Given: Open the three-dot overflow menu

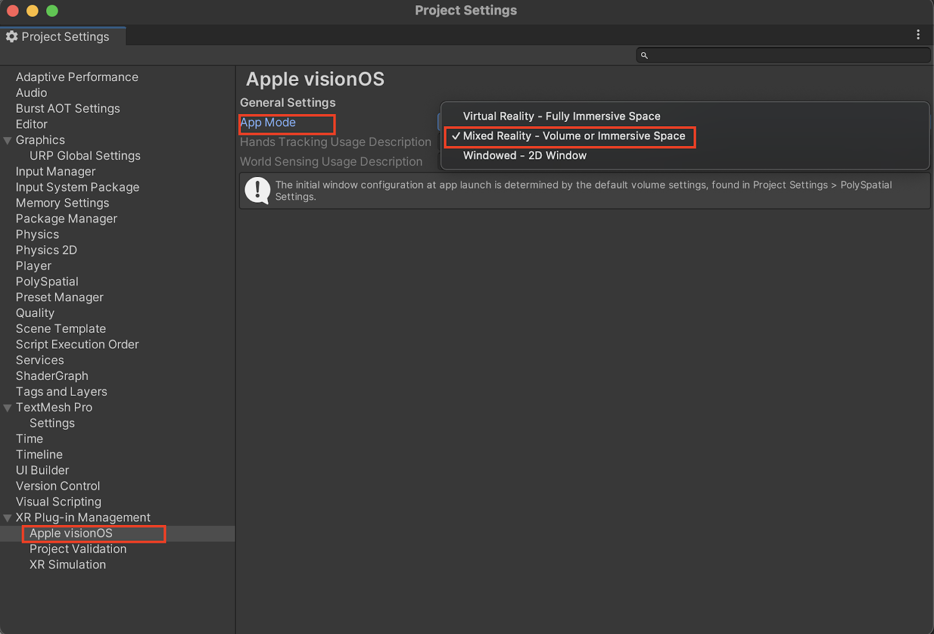Looking at the screenshot, I should tap(918, 34).
